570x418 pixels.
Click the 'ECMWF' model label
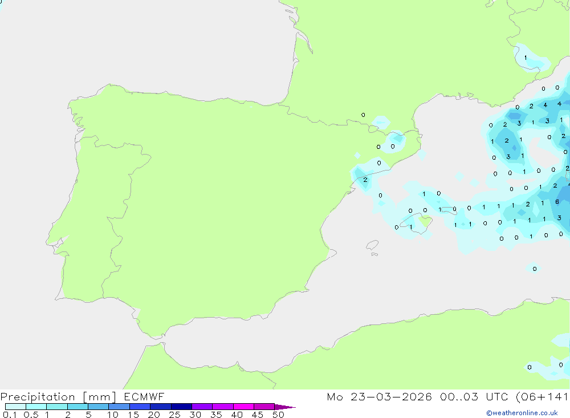coord(144,396)
